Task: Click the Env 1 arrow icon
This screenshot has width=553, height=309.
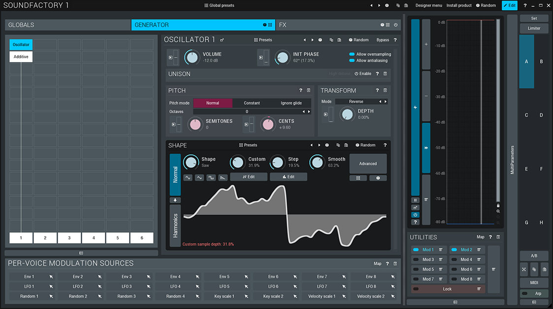Action: click(51, 277)
